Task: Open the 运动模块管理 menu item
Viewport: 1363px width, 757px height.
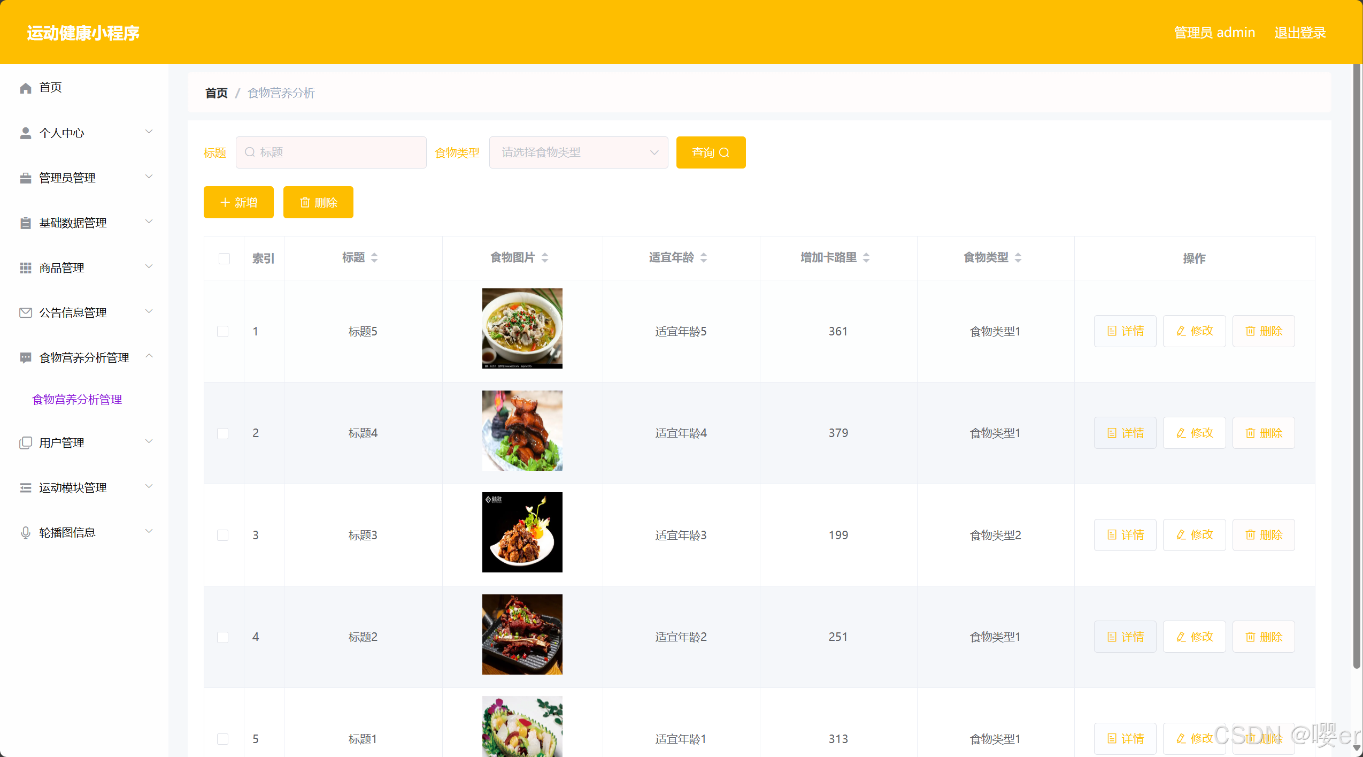Action: pyautogui.click(x=73, y=488)
